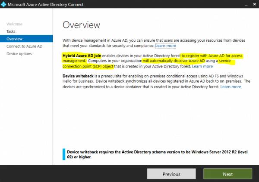Open Learn more link about device management
The width and height of the screenshot is (259, 182).
(x=166, y=46)
